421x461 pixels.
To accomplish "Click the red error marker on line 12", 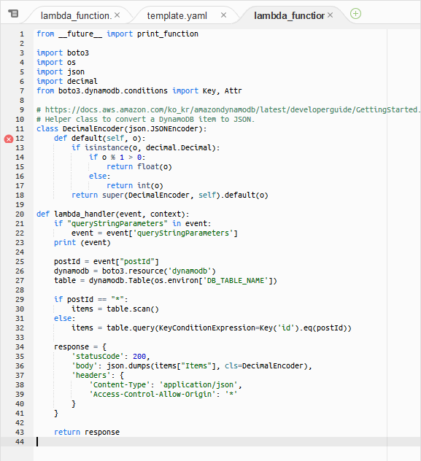I will pos(9,139).
